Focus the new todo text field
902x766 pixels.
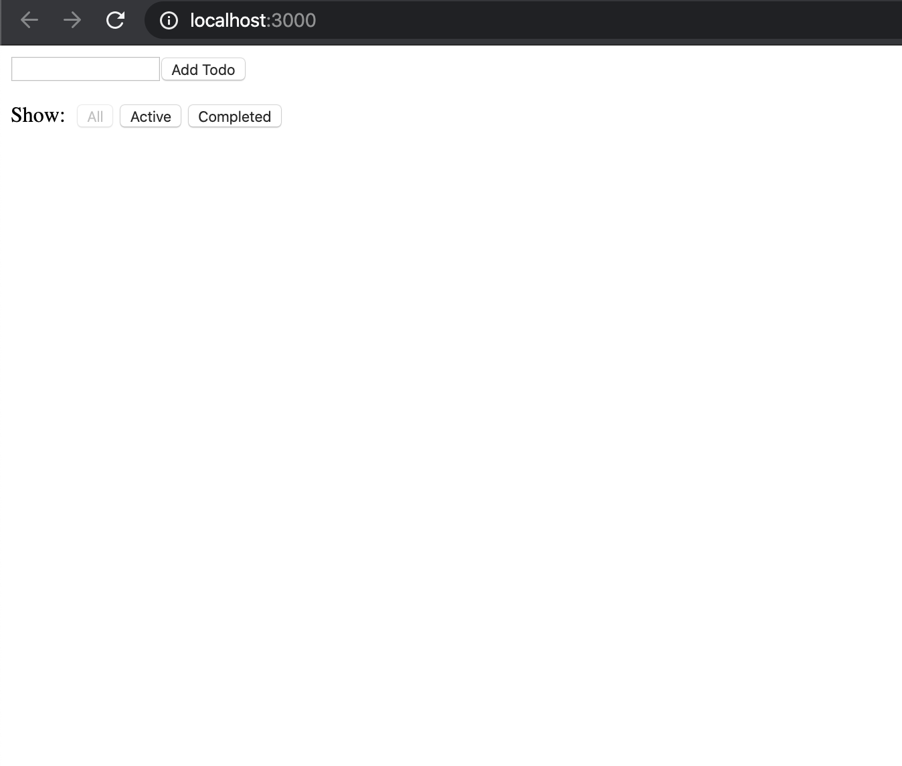coord(86,69)
